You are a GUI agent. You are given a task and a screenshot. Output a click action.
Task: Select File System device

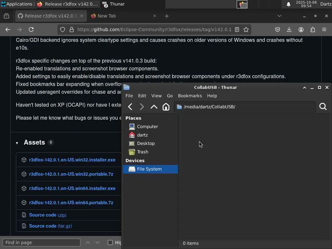pos(150,169)
